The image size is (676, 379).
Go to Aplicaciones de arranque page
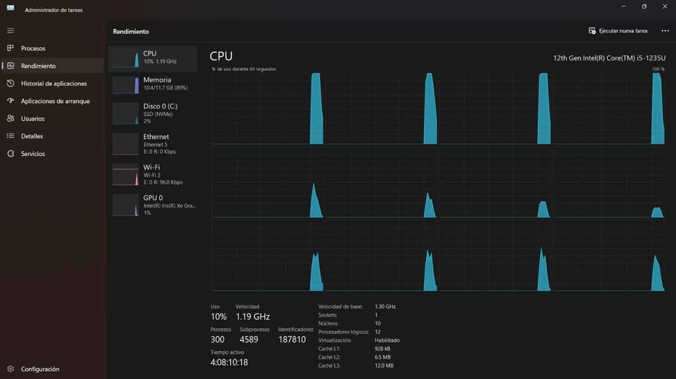click(x=53, y=101)
